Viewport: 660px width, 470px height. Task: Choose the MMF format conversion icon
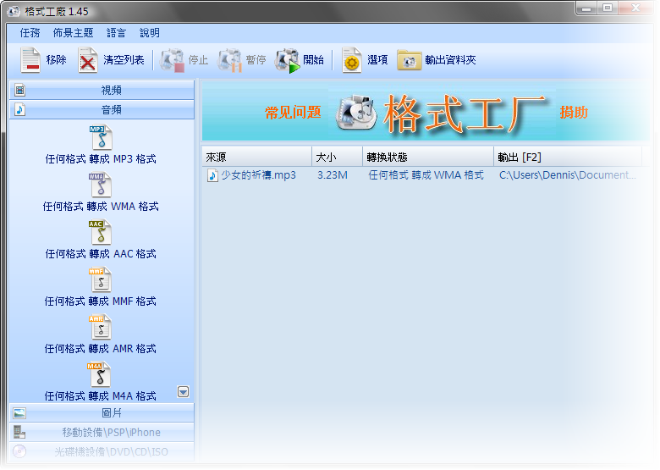coord(101,279)
